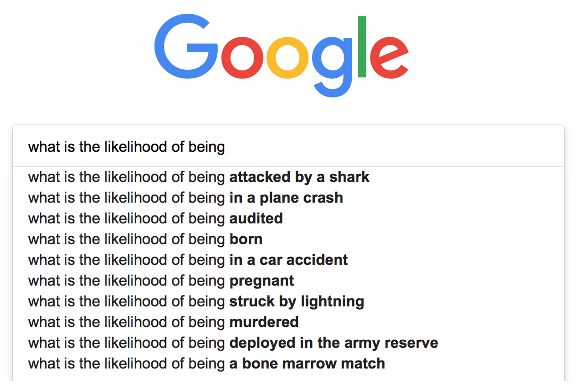This screenshot has width=576, height=387.
Task: Pick 'deployed in the army reserve' suggestion
Action: (233, 343)
